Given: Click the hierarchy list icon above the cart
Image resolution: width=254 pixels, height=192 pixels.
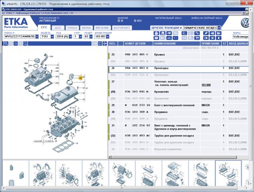Looking at the screenshot, I should pyautogui.click(x=197, y=33).
